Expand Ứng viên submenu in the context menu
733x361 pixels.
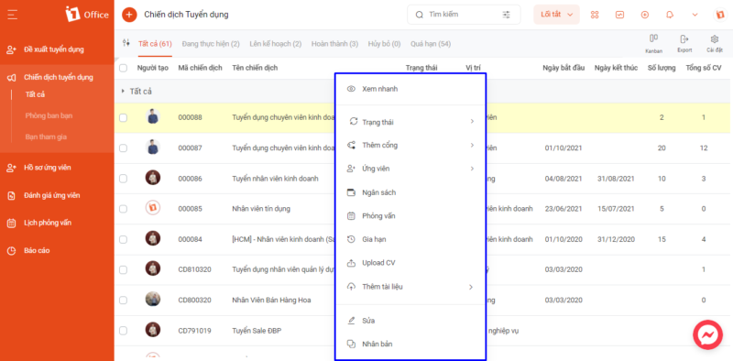pyautogui.click(x=410, y=169)
